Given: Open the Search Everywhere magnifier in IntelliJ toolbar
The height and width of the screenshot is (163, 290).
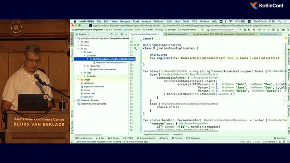Looking at the screenshot, I should (288, 29).
